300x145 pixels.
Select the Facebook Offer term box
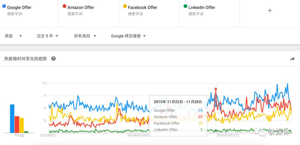(x=149, y=13)
